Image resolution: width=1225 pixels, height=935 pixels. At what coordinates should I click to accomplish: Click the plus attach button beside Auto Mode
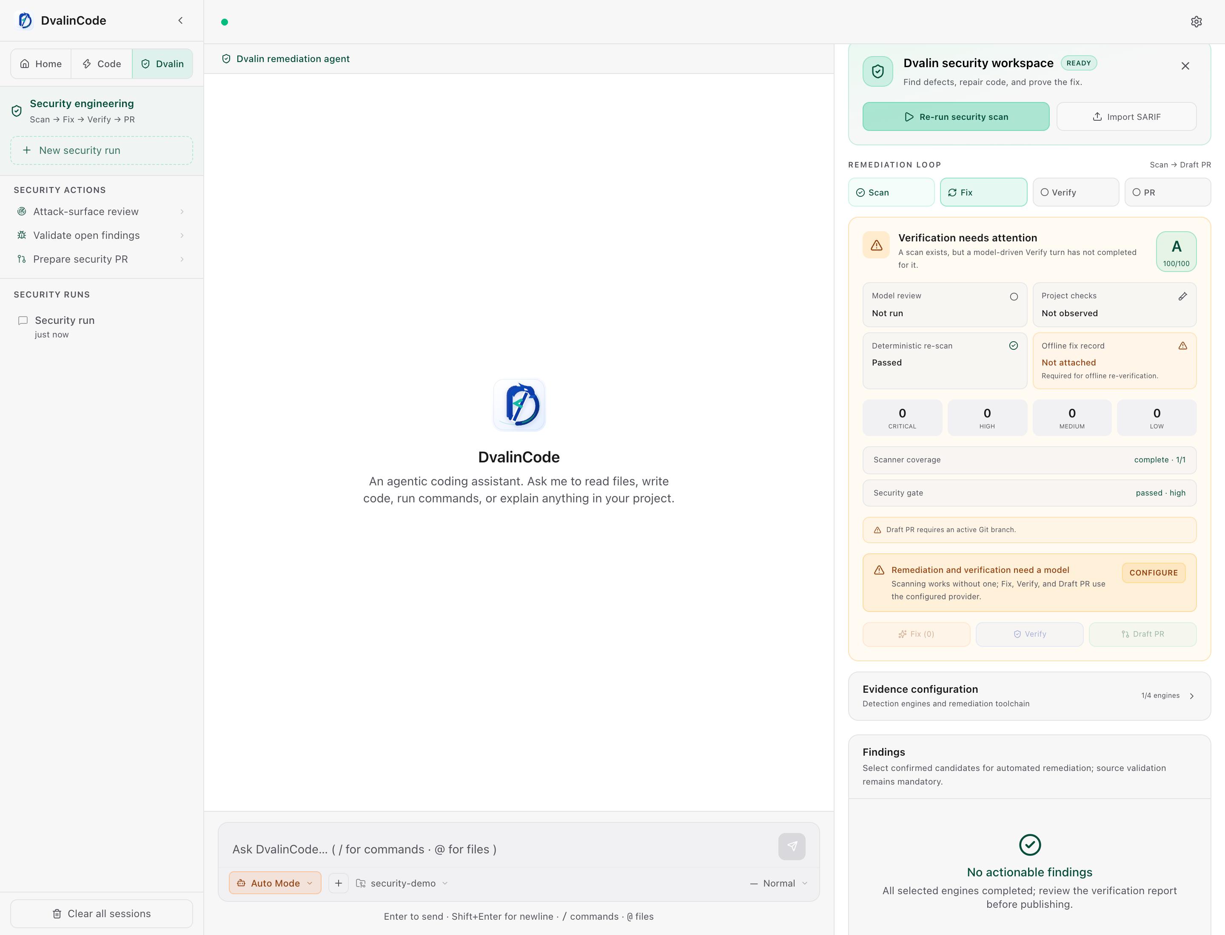[338, 883]
